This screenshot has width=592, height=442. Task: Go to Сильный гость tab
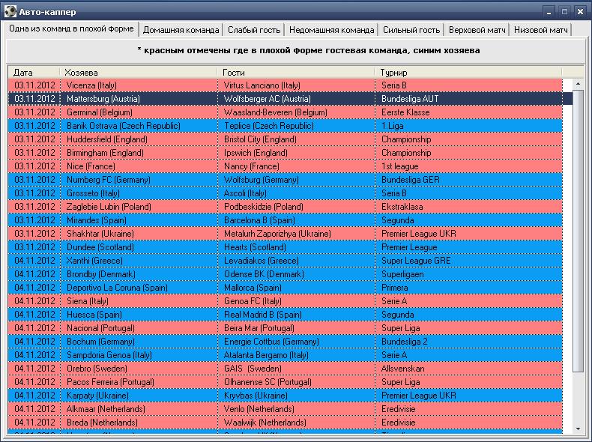[x=411, y=30]
